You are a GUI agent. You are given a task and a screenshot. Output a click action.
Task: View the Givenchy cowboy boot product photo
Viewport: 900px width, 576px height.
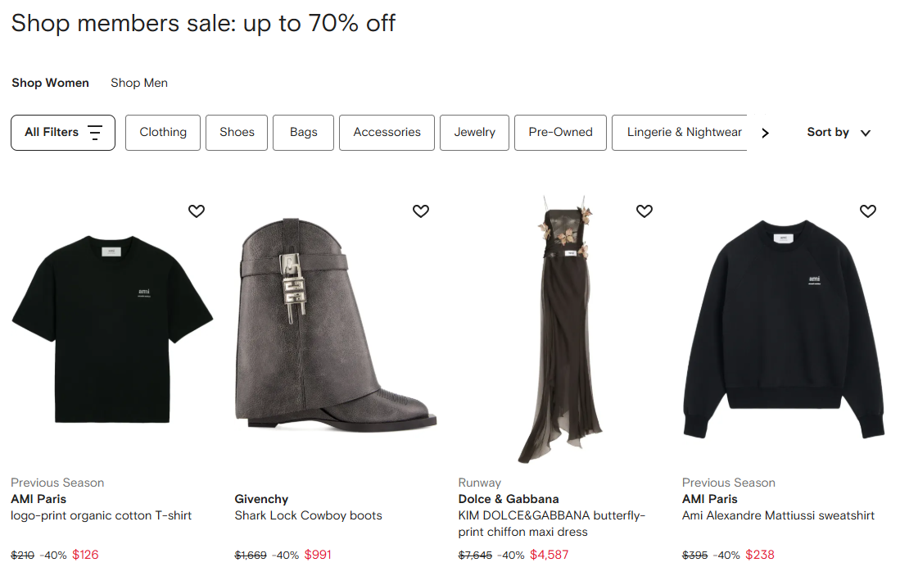[x=336, y=328]
